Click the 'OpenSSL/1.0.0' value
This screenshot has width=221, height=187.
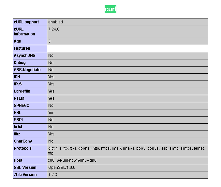click(62, 168)
